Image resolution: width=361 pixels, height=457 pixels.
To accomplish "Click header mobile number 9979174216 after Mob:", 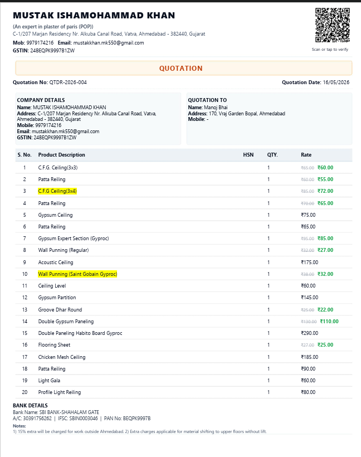I will click(40, 43).
